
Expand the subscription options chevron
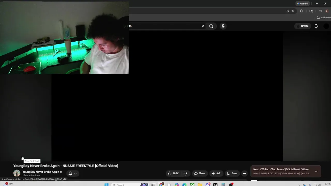tap(76, 173)
